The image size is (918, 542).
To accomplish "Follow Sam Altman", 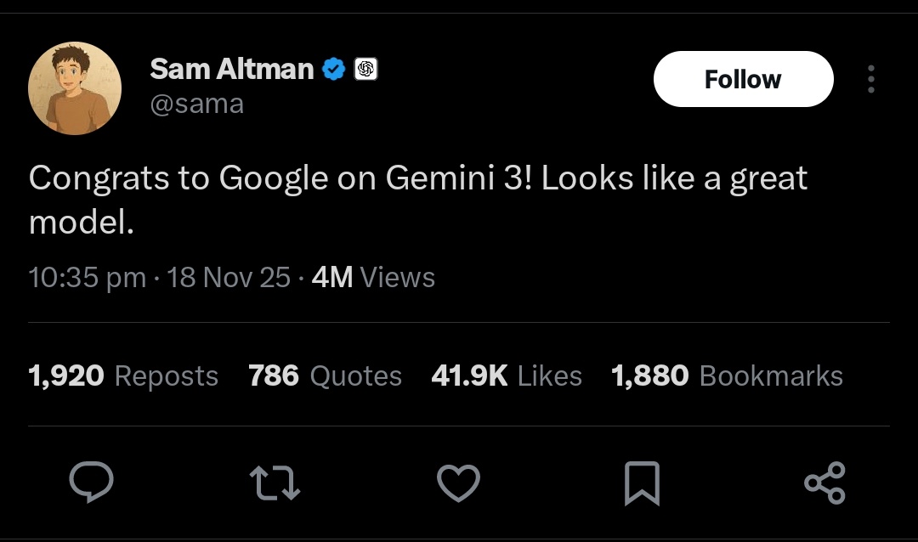I will pyautogui.click(x=743, y=79).
